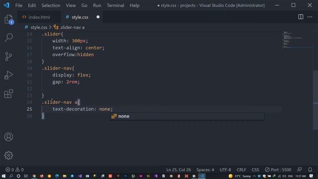
Task: Switch to the index.html tab
Action: click(x=39, y=17)
